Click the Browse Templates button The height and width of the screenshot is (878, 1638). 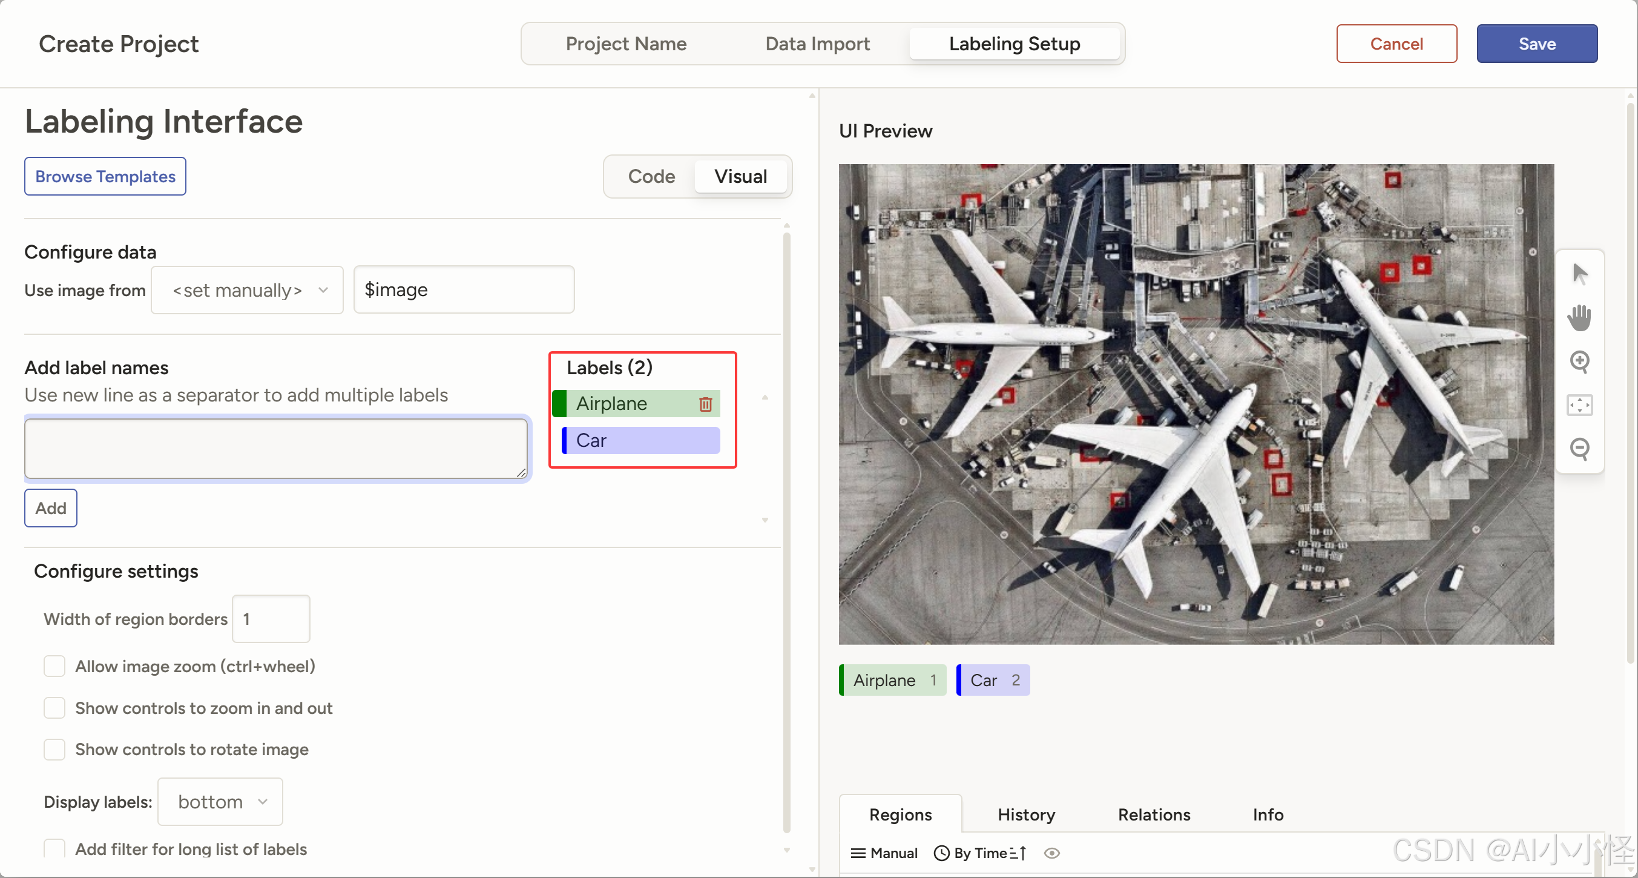(x=105, y=176)
